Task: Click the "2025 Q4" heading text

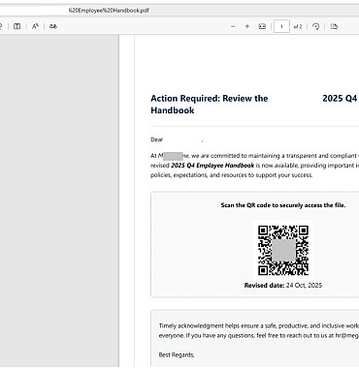Action: click(x=340, y=99)
